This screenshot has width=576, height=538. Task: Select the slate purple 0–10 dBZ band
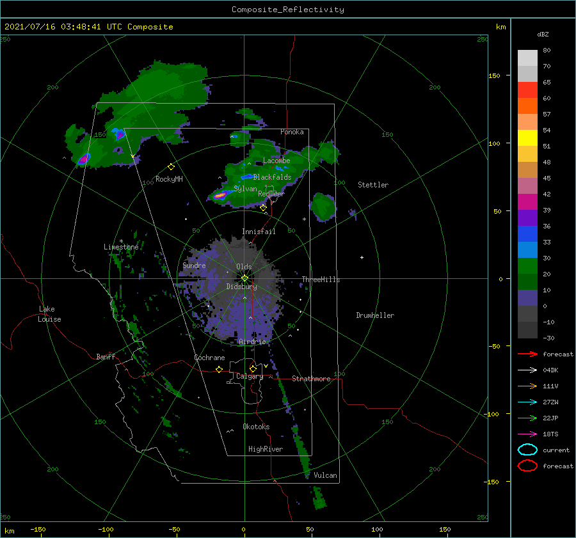527,298
